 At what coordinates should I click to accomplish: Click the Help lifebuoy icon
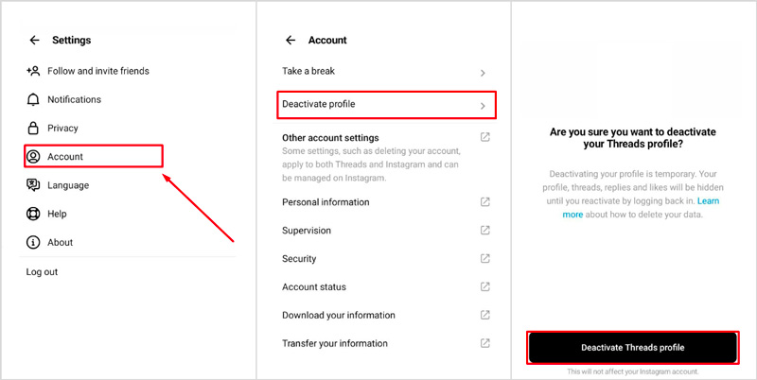pos(33,214)
